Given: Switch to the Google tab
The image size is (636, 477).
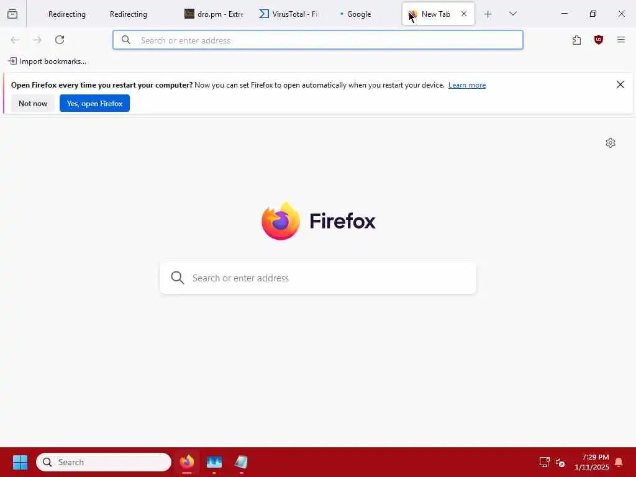Looking at the screenshot, I should click(x=358, y=14).
